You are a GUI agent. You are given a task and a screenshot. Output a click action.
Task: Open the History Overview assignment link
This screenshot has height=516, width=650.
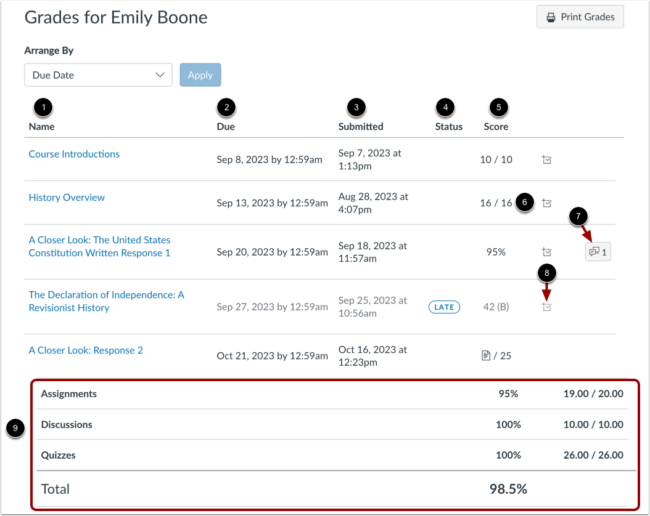(x=67, y=198)
